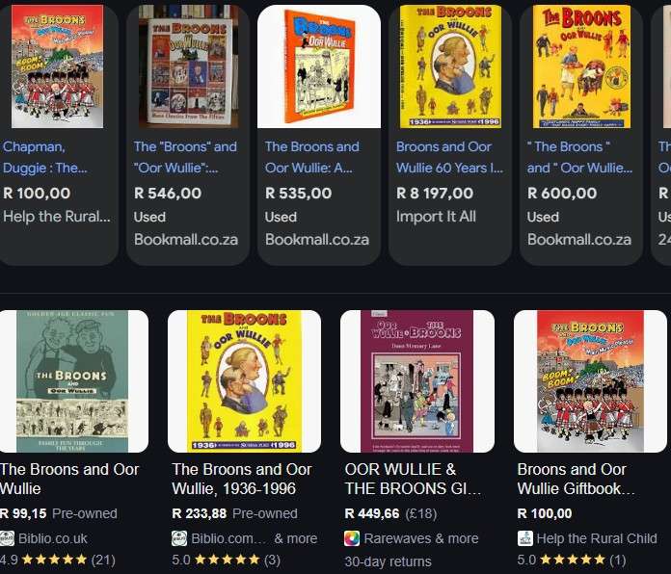Open the maroon Oor Wullie & Broons cover

click(417, 381)
